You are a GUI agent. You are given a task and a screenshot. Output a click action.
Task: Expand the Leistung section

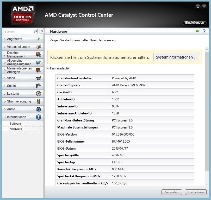[5, 94]
